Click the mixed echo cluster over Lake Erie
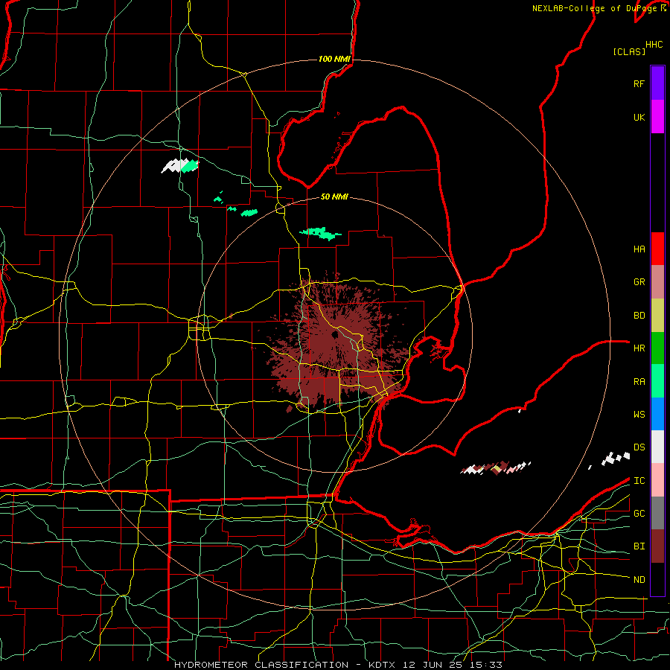 point(496,468)
